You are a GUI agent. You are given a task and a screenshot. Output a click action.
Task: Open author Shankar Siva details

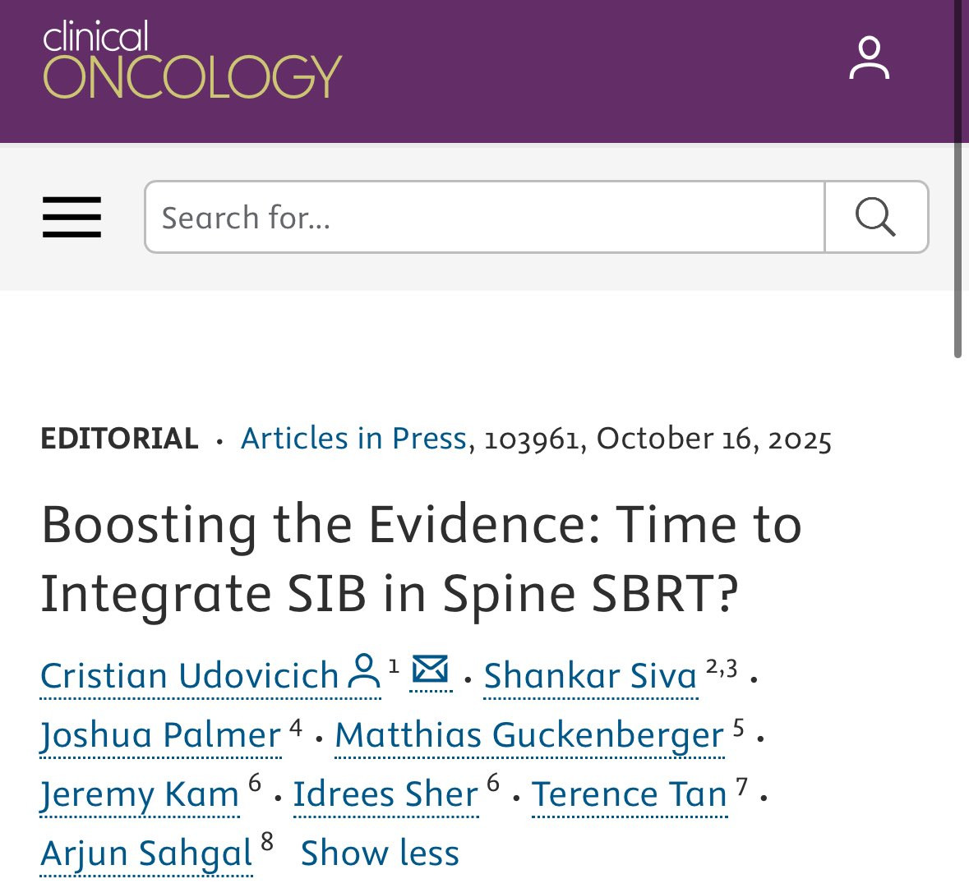click(590, 676)
